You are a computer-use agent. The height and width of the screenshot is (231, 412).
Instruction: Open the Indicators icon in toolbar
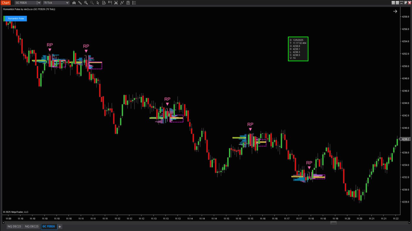click(122, 3)
